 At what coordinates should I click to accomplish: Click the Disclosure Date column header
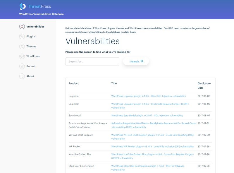point(204,85)
